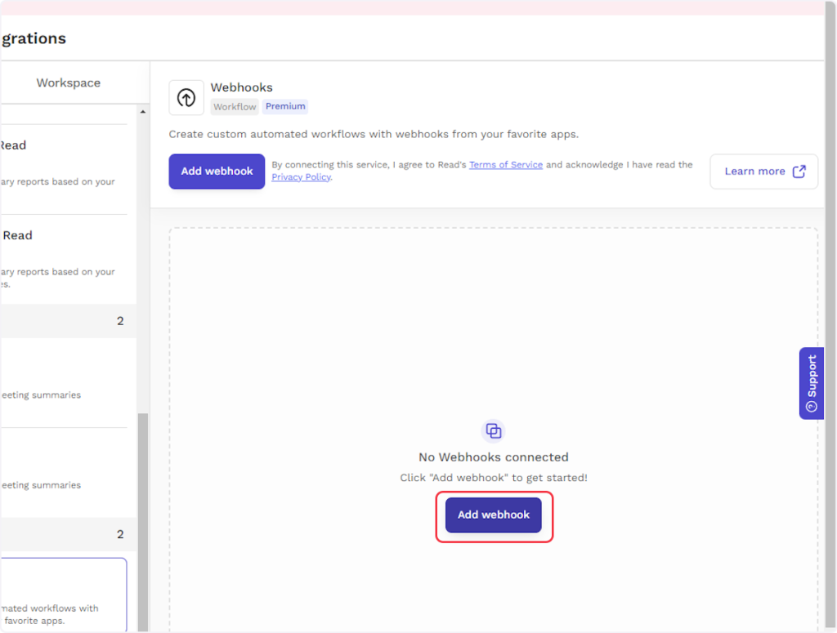Viewport: 837px width, 633px height.
Task: Click the No Webhooks connected message
Action: coord(493,457)
